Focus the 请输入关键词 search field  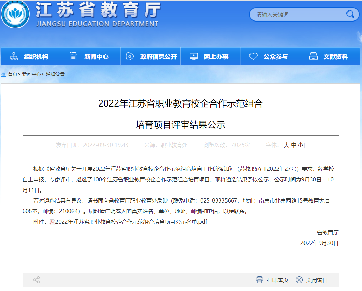pyautogui.click(x=298, y=14)
